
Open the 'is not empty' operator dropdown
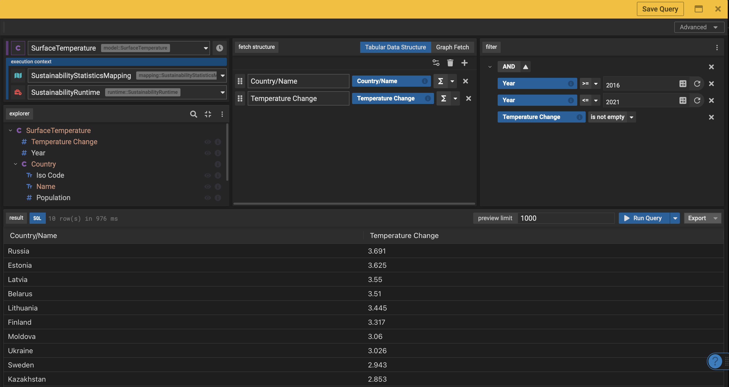631,117
